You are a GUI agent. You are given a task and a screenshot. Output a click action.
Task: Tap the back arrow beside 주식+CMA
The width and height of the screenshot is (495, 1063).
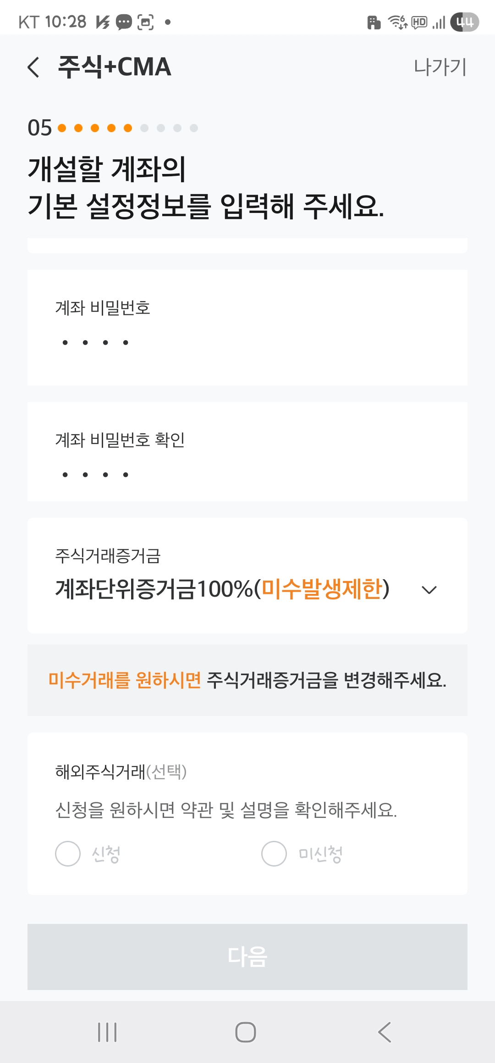(33, 67)
